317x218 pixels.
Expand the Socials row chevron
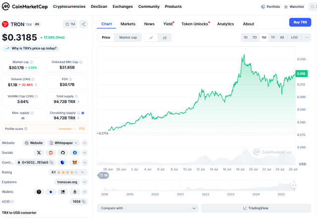[x=85, y=153]
